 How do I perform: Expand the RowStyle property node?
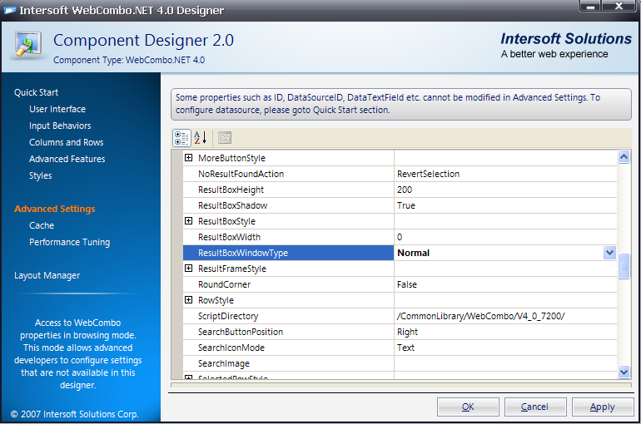pyautogui.click(x=189, y=300)
